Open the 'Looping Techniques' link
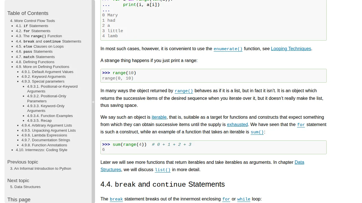Screen dimensions: 362x203 pyautogui.click(x=291, y=49)
